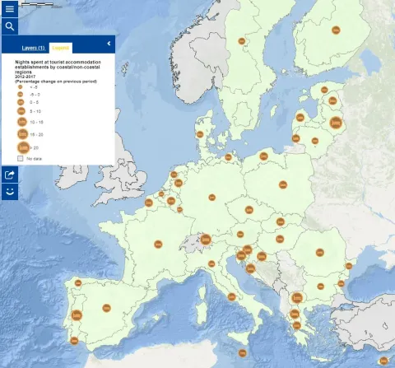Open the search magnifier tool

tap(10, 26)
